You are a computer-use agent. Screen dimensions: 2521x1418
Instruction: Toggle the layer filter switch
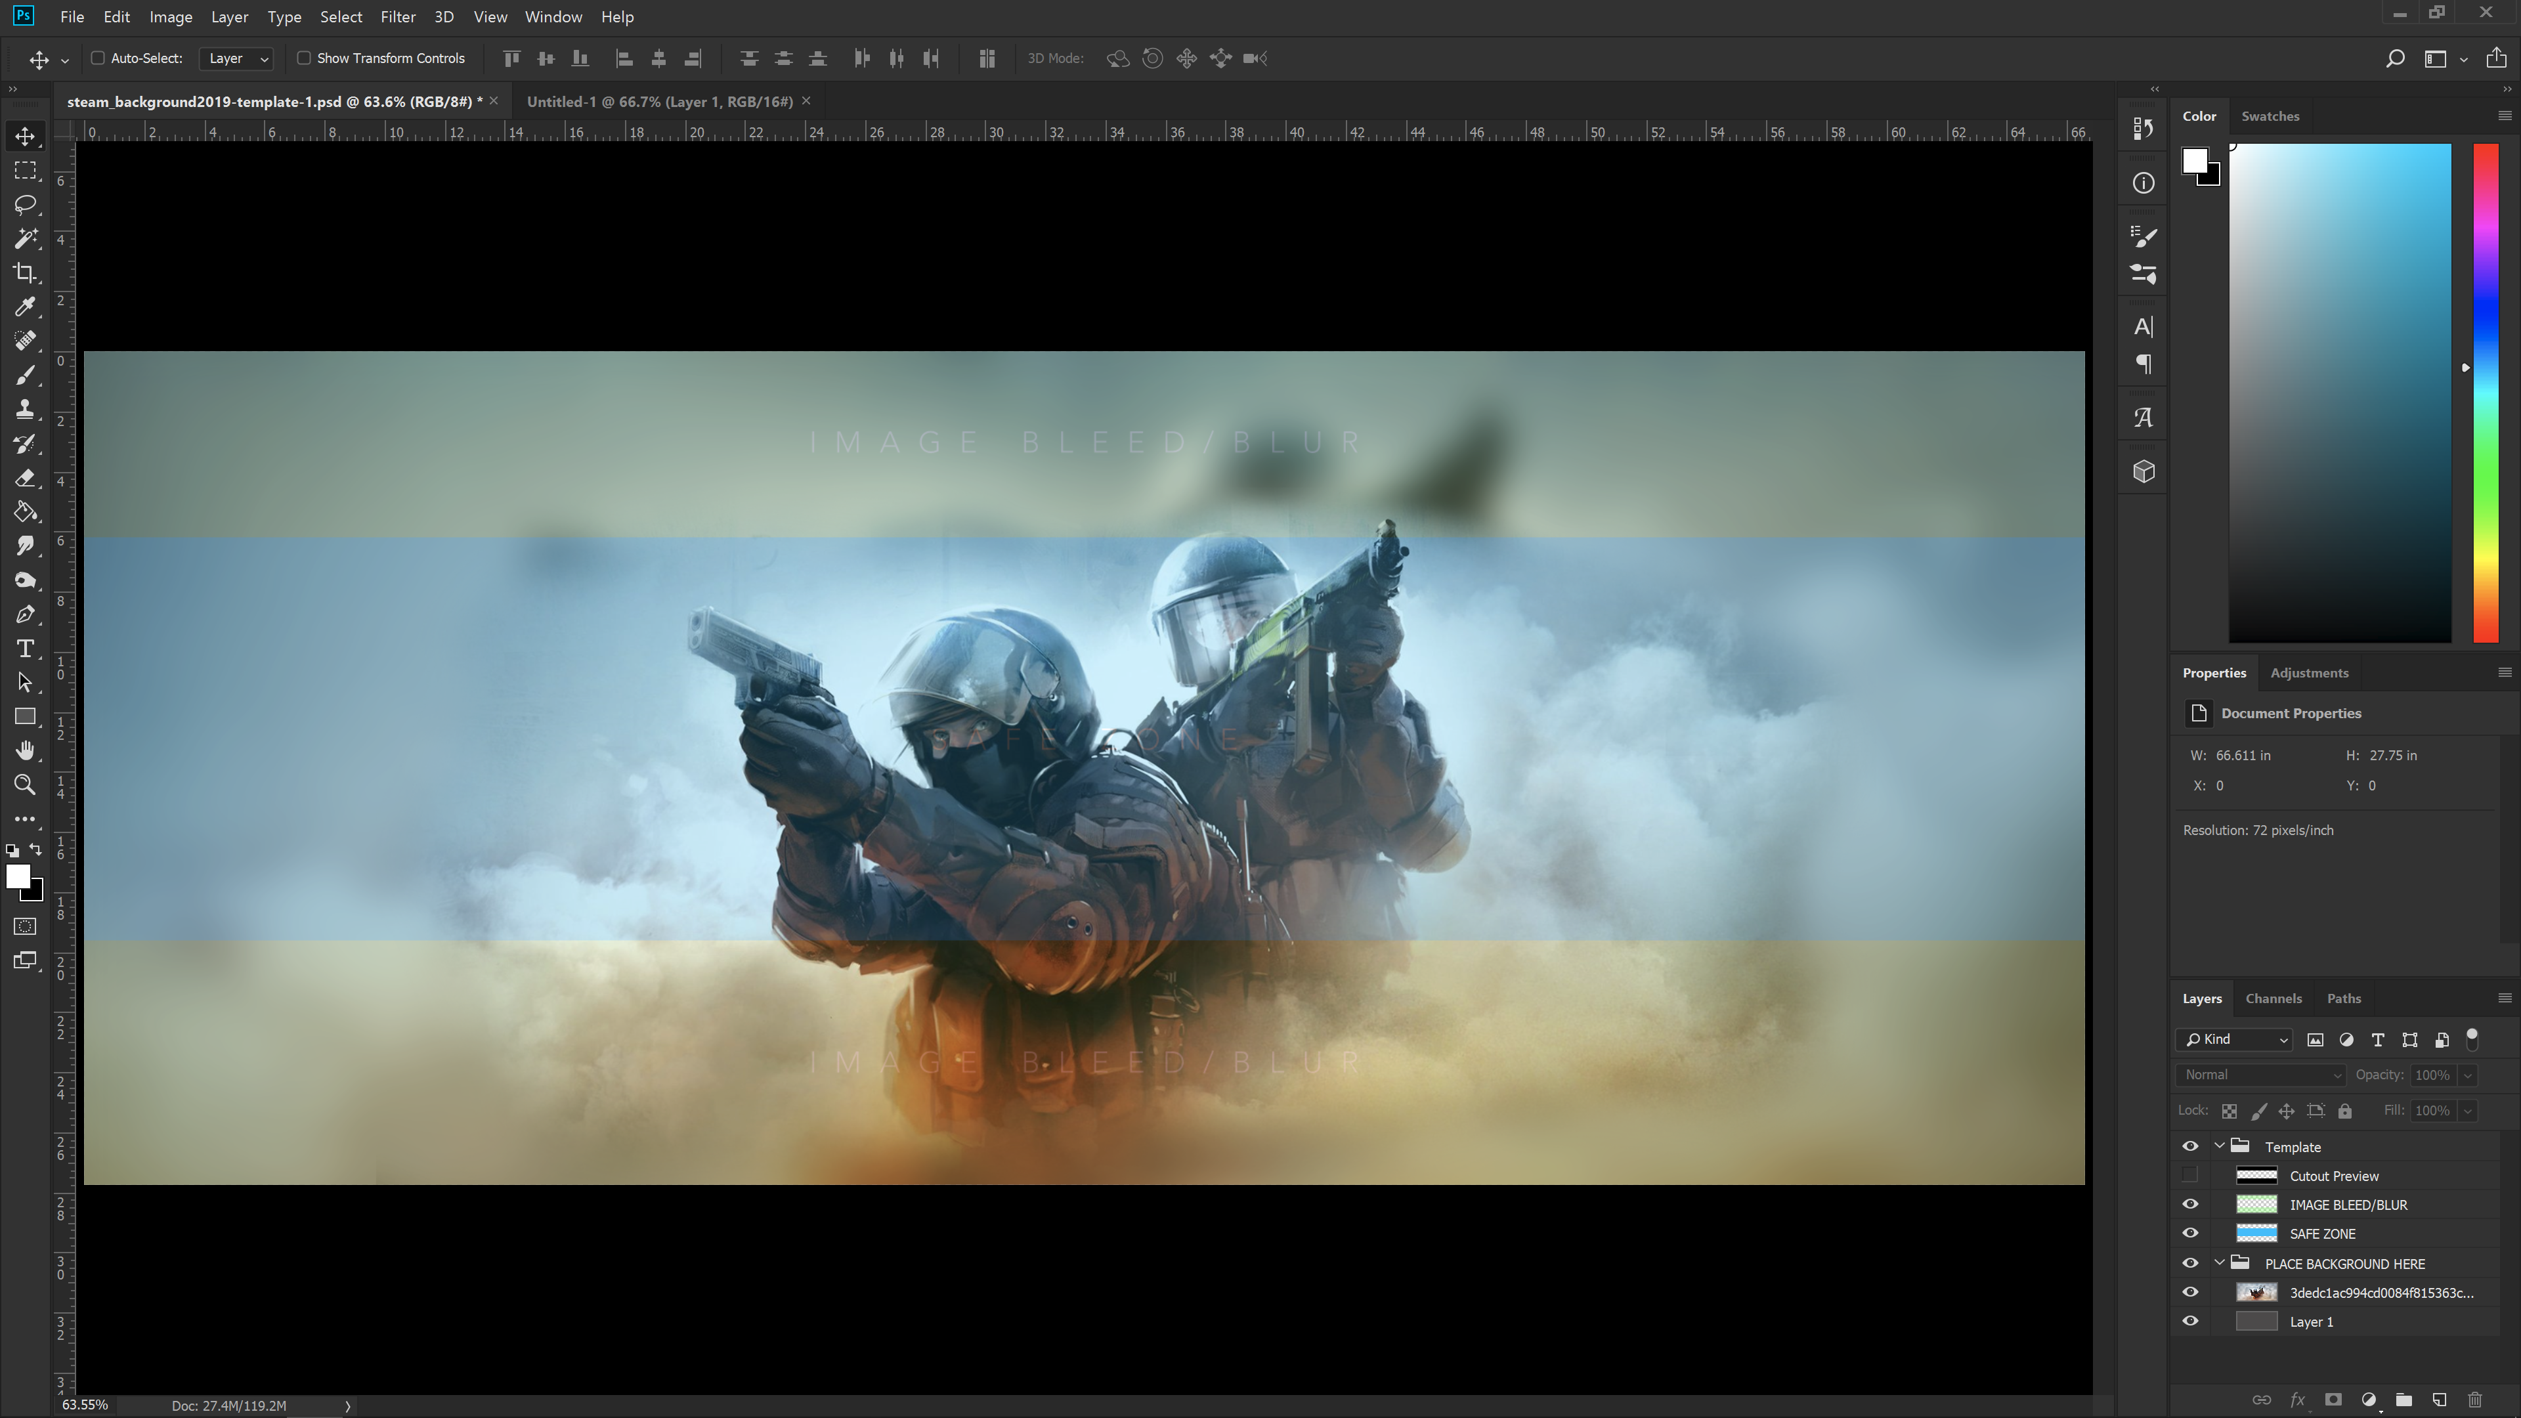point(2472,1039)
